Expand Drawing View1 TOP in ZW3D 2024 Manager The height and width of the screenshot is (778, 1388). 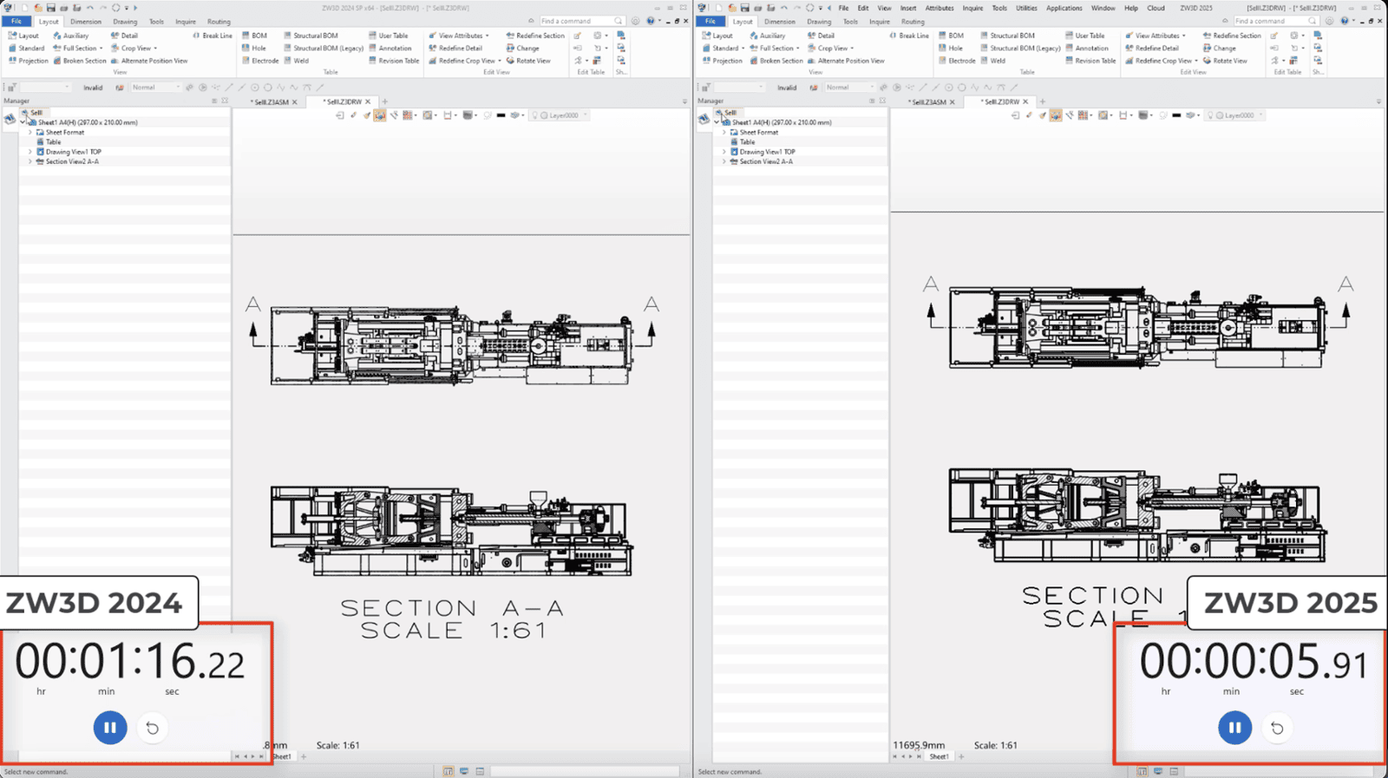[30, 152]
